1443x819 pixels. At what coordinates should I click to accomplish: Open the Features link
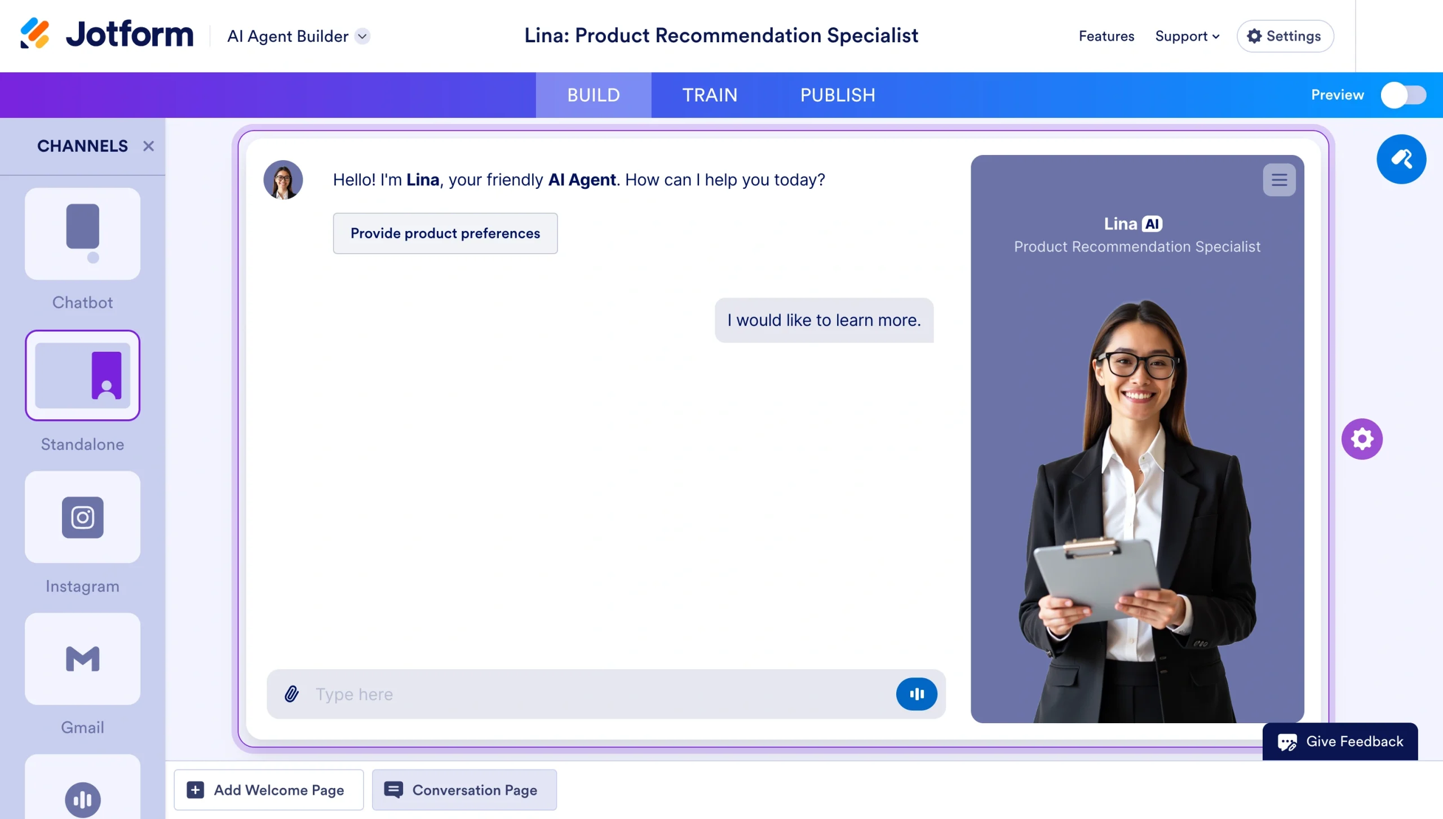(x=1106, y=36)
